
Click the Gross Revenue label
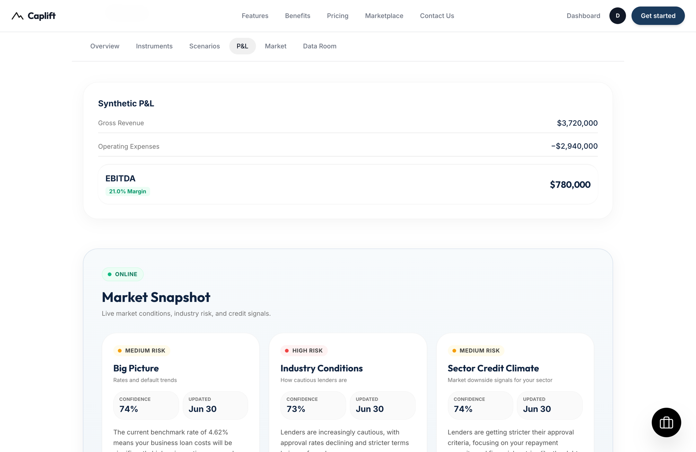click(121, 123)
